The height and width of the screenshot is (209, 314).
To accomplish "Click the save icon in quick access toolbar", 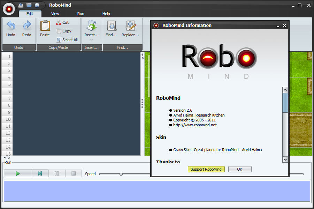I will click(21, 5).
